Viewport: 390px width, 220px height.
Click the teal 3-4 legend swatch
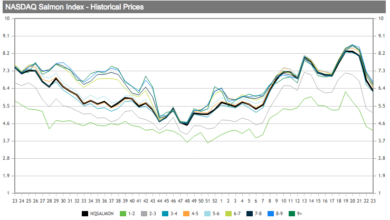coord(165,214)
